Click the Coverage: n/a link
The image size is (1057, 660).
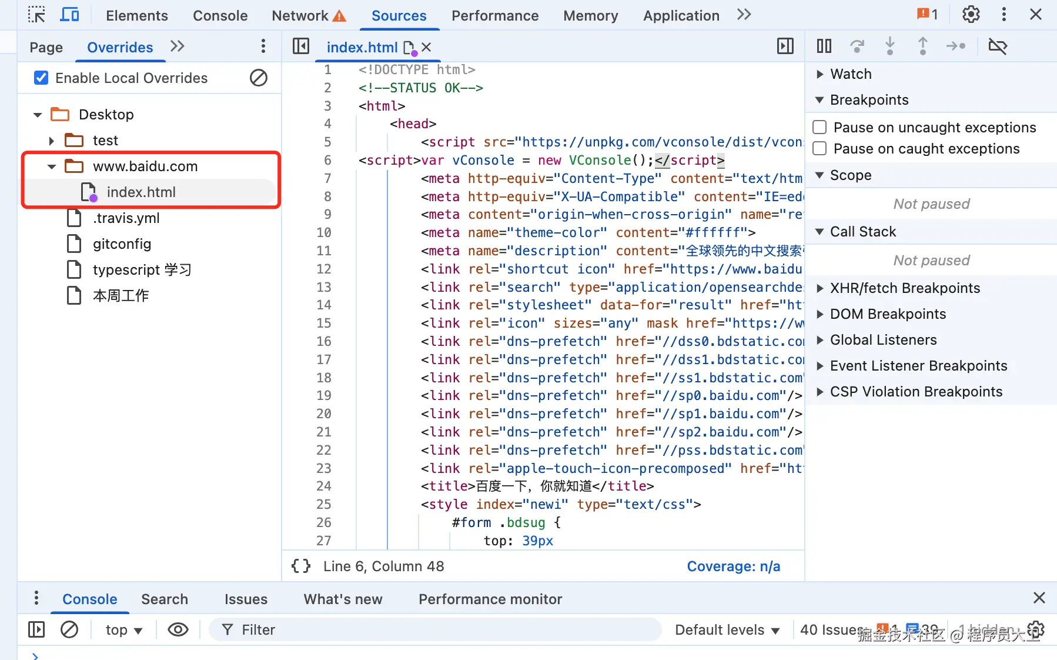tap(733, 566)
